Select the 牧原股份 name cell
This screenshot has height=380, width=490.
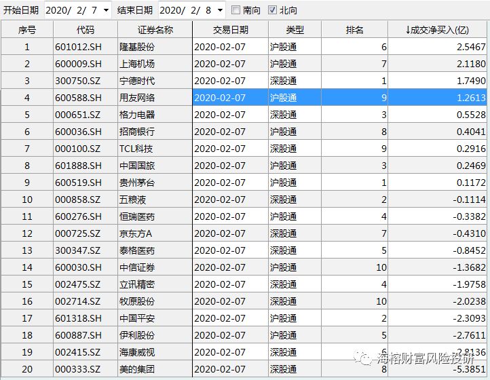pos(155,301)
